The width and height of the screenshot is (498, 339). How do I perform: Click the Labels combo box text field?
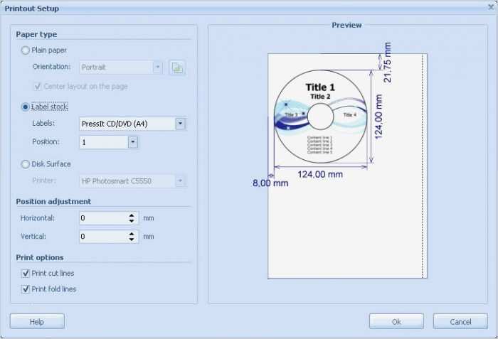coord(127,124)
